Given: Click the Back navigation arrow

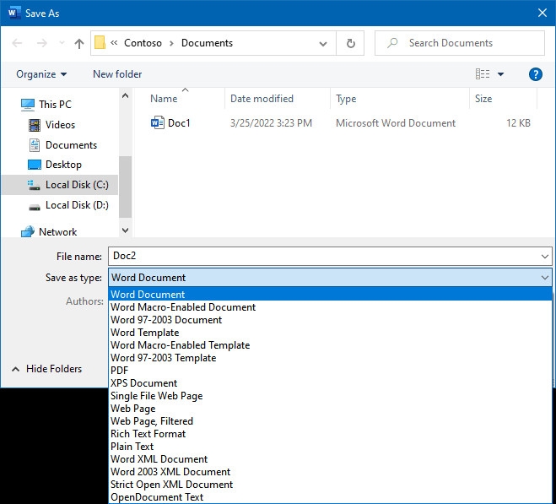Looking at the screenshot, I should click(17, 43).
